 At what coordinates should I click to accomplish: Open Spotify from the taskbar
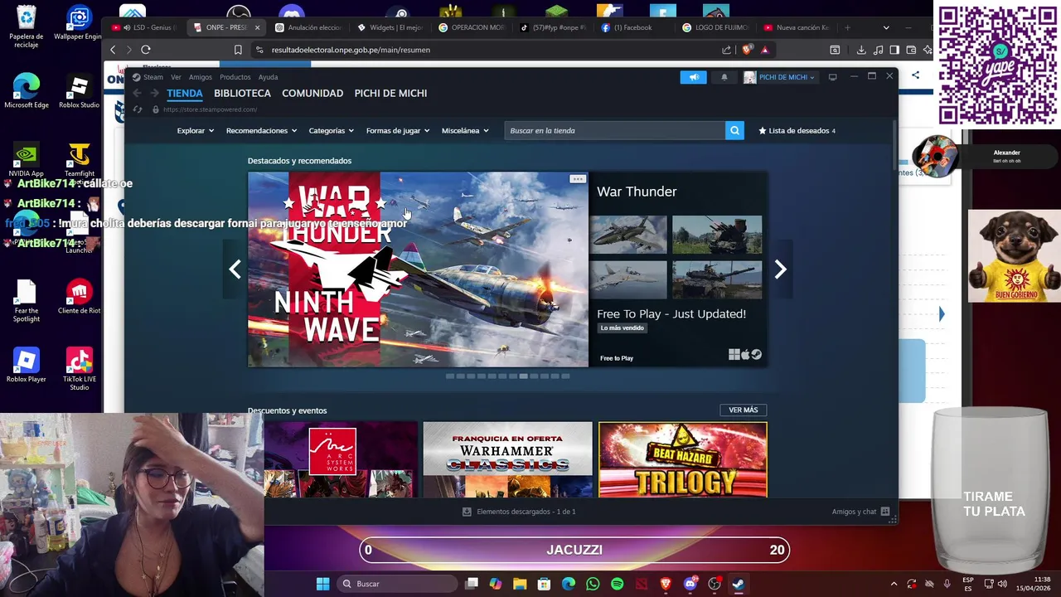(x=617, y=584)
